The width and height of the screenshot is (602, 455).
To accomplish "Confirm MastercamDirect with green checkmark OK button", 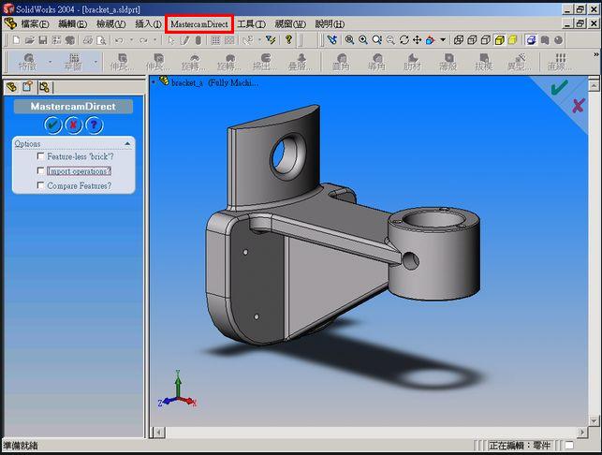I will pos(52,125).
